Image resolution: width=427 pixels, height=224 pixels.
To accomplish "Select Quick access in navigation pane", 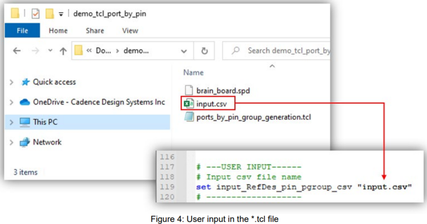I will (55, 82).
